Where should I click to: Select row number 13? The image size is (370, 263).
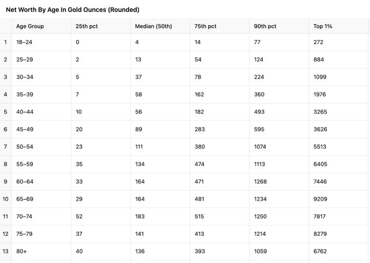click(5, 252)
